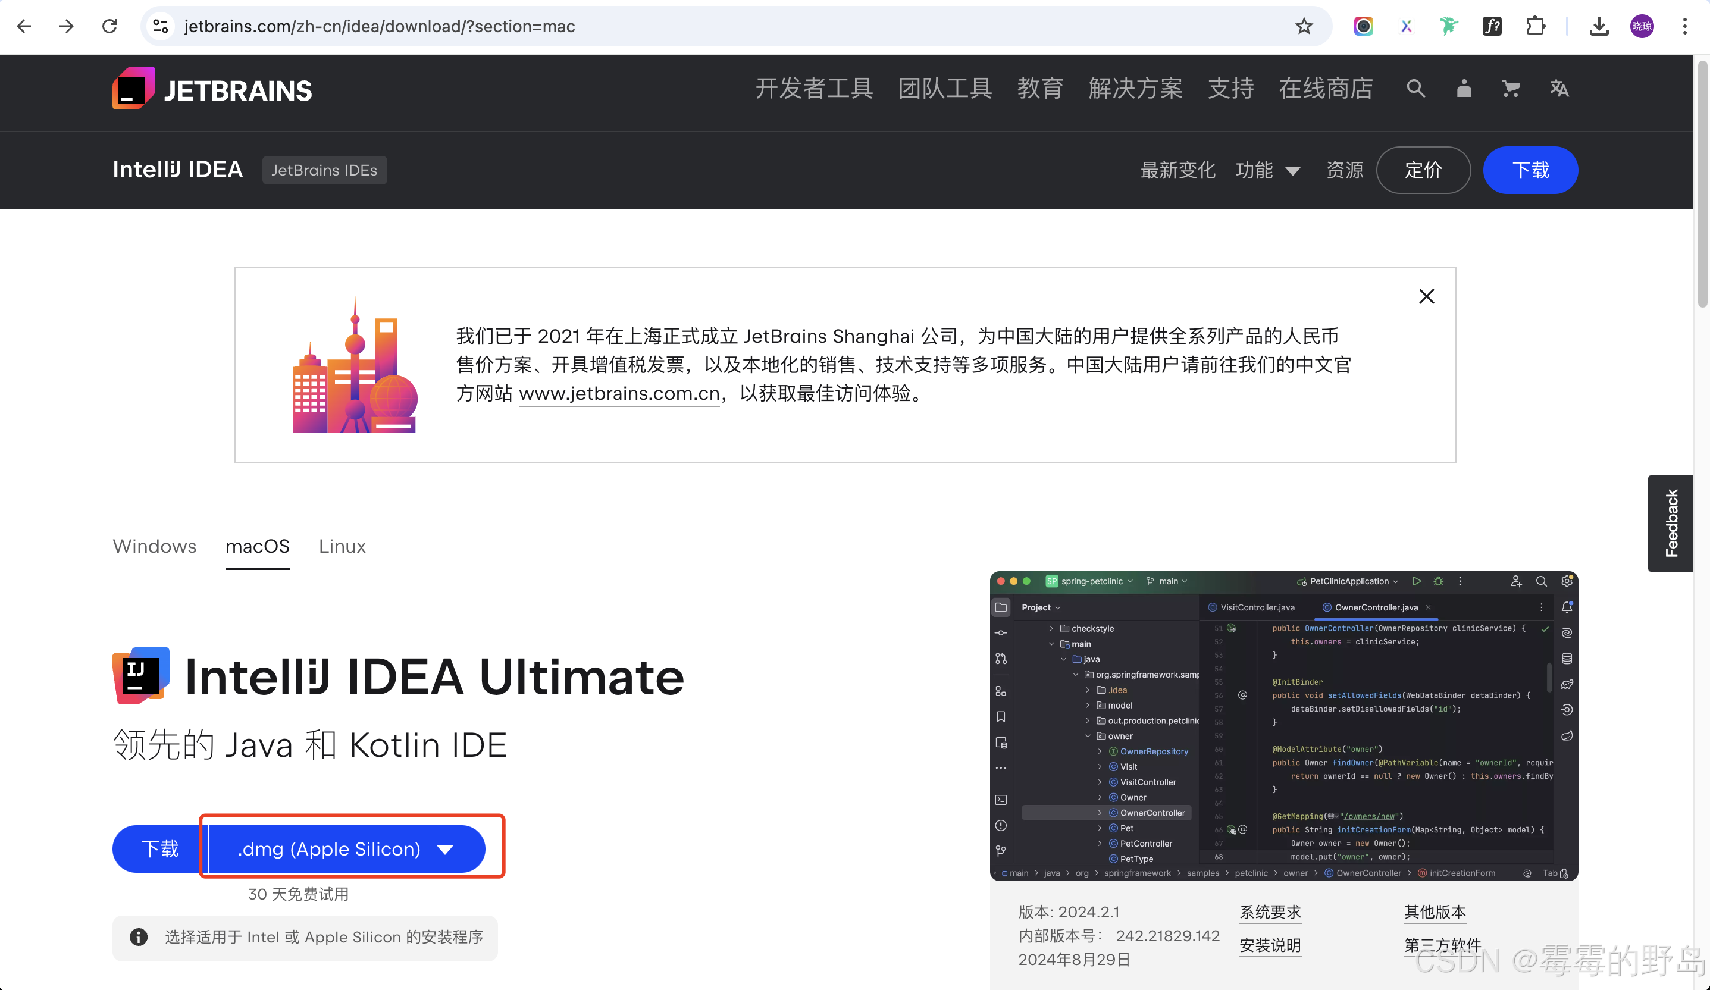Open the user account icon
This screenshot has width=1710, height=990.
click(1463, 89)
